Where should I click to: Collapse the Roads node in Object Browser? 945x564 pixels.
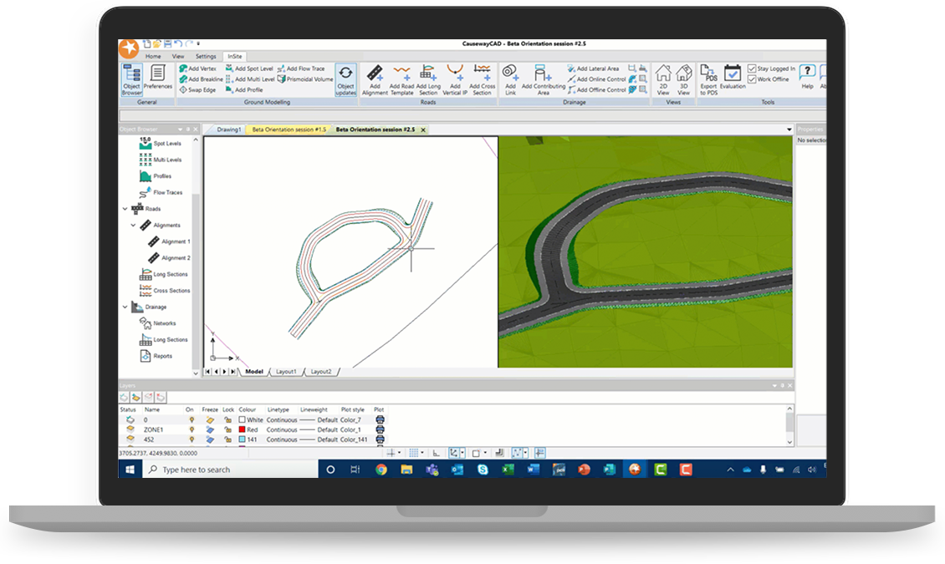coord(127,207)
